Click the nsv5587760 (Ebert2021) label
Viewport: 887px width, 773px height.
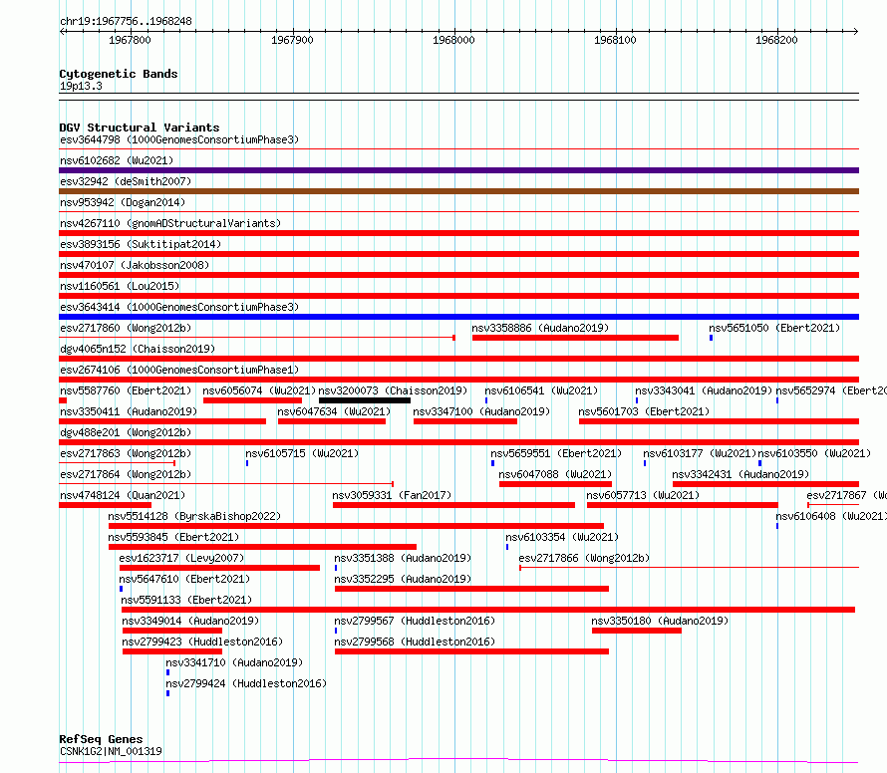pyautogui.click(x=126, y=390)
